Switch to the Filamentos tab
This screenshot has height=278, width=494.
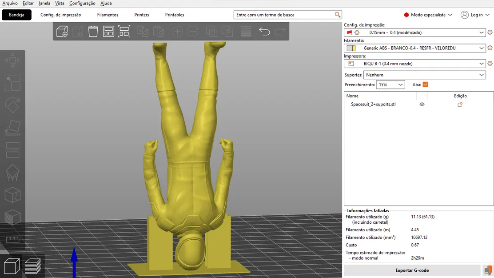tap(108, 15)
